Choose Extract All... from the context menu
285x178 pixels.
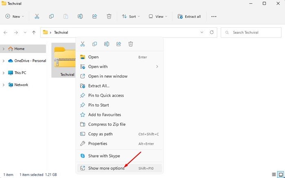pyautogui.click(x=119, y=86)
